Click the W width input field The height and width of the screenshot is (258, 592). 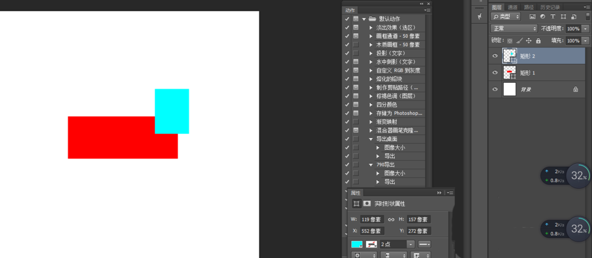pyautogui.click(x=372, y=220)
